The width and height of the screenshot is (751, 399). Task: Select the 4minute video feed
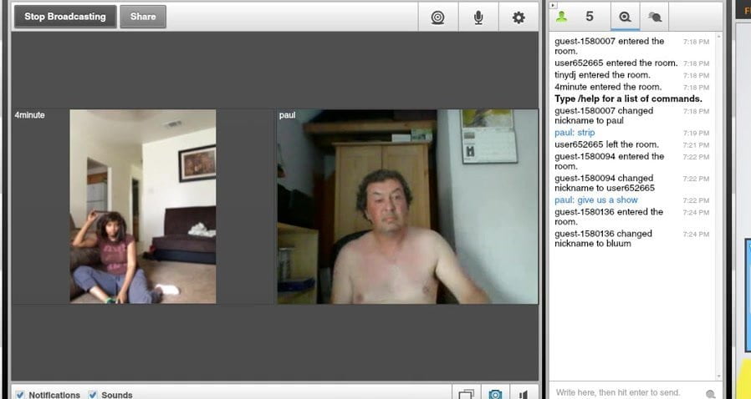142,206
